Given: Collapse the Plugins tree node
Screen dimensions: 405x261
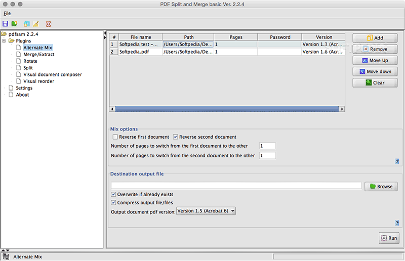Looking at the screenshot, I should click(x=4, y=41).
